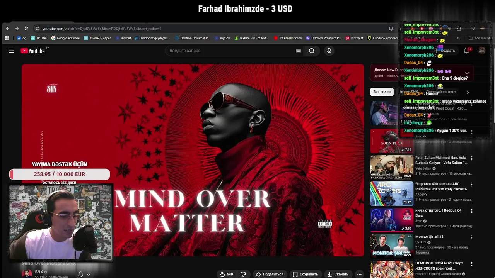Viewport: 495px width, 278px height.
Task: Open the on-screen keyboard icon in search
Action: [x=298, y=51]
